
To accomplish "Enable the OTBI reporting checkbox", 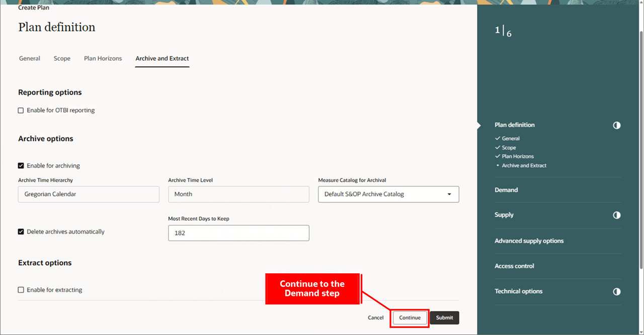I will (21, 110).
